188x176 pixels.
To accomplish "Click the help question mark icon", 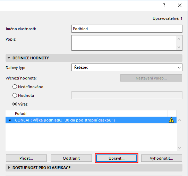I will point(164,5).
